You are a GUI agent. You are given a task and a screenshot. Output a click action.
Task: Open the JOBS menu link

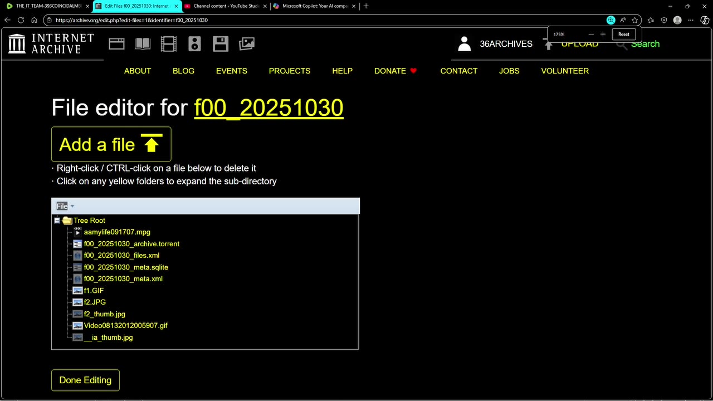click(509, 71)
